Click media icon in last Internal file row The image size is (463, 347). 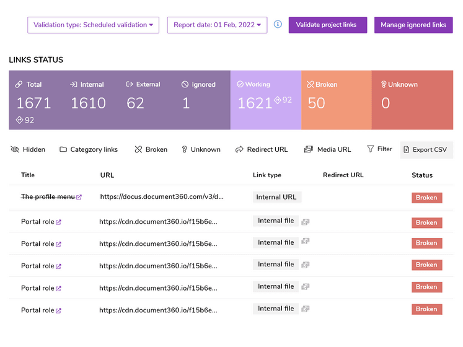[x=306, y=309]
